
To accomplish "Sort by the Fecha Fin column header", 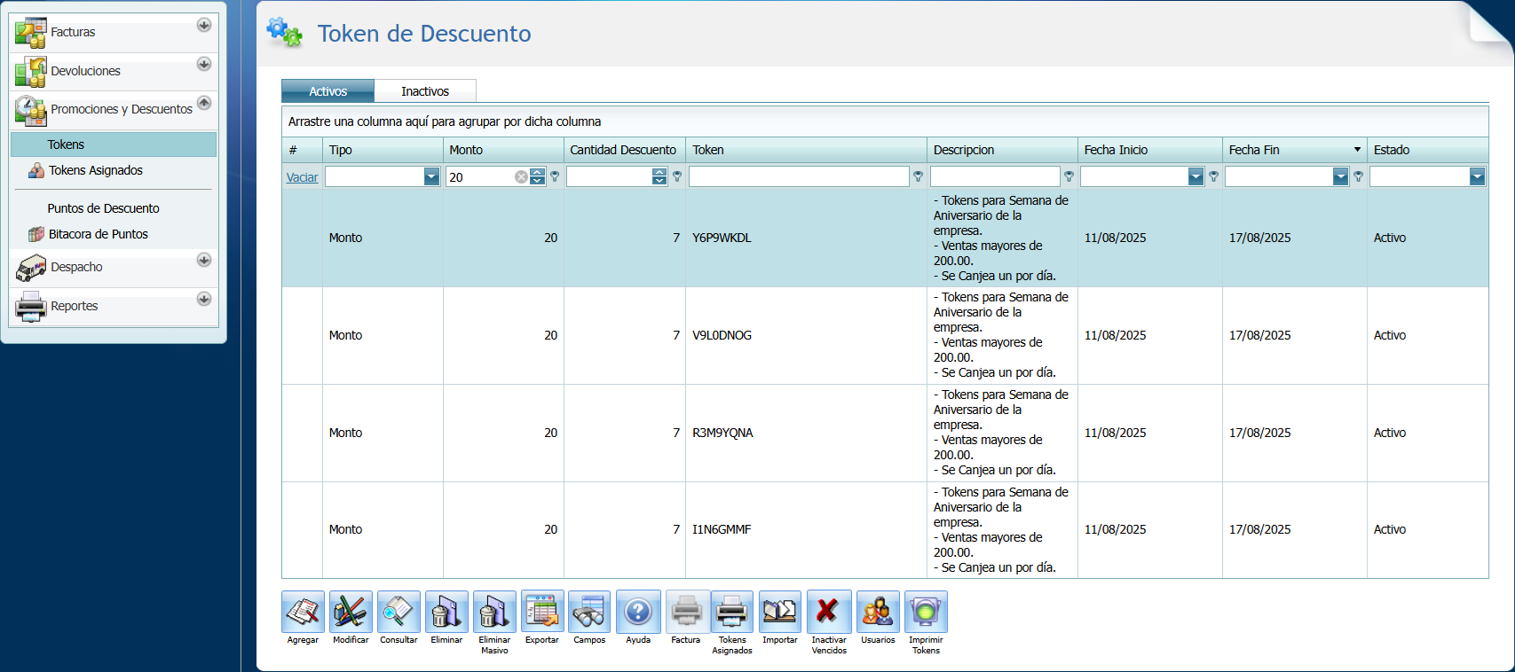I will [1295, 150].
